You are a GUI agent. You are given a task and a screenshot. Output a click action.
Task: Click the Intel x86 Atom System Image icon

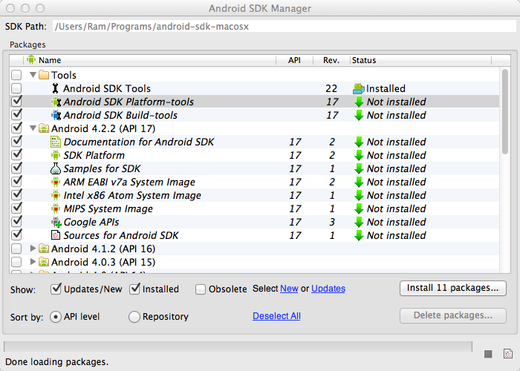(56, 195)
